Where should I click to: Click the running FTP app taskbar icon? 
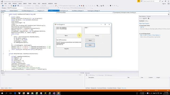[x=58, y=93]
